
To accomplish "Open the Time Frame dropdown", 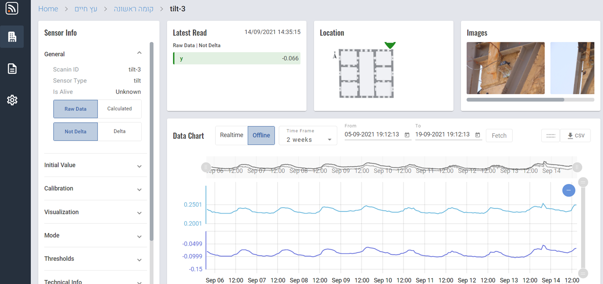I will tap(308, 136).
